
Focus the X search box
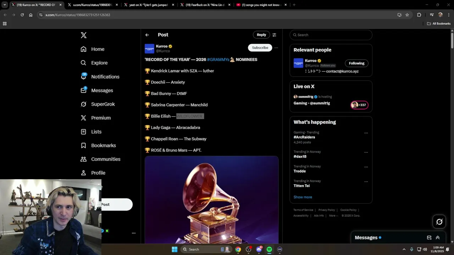[x=331, y=35]
